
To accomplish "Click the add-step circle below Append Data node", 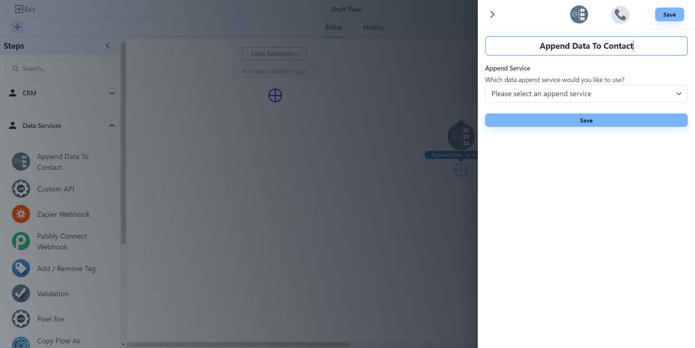I will click(x=461, y=170).
